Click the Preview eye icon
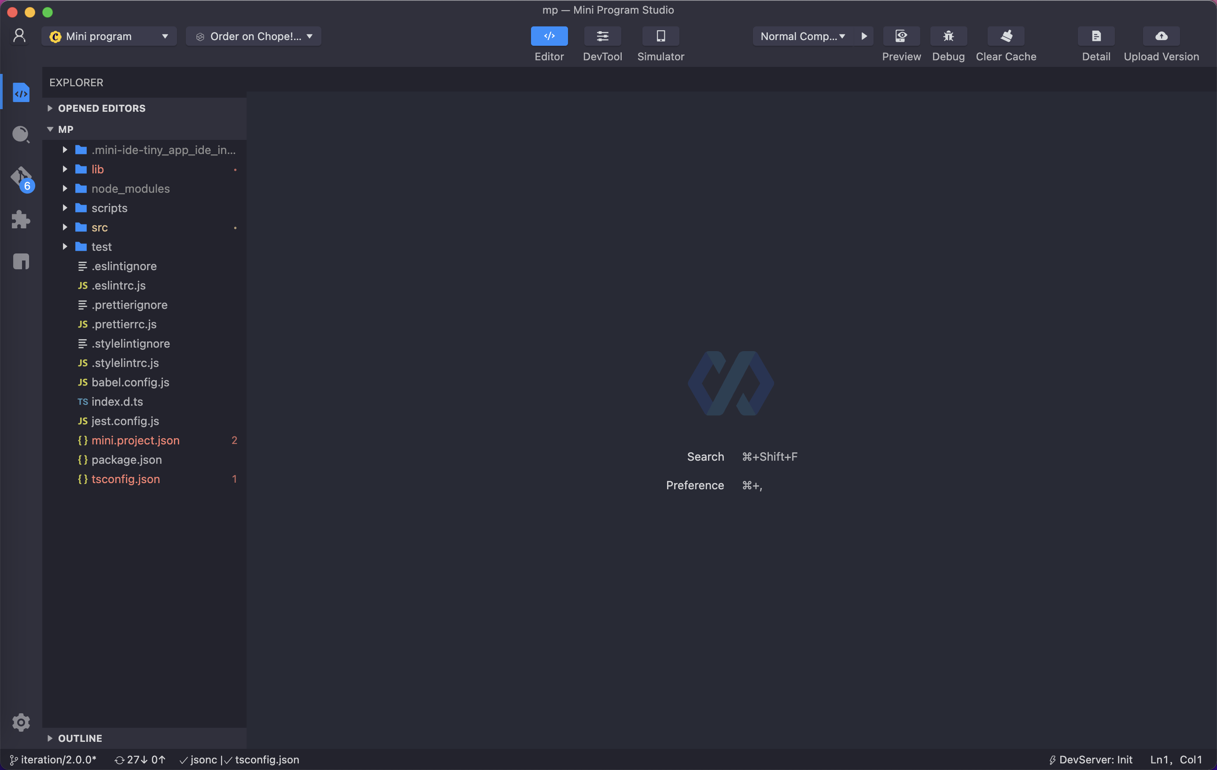 [901, 37]
